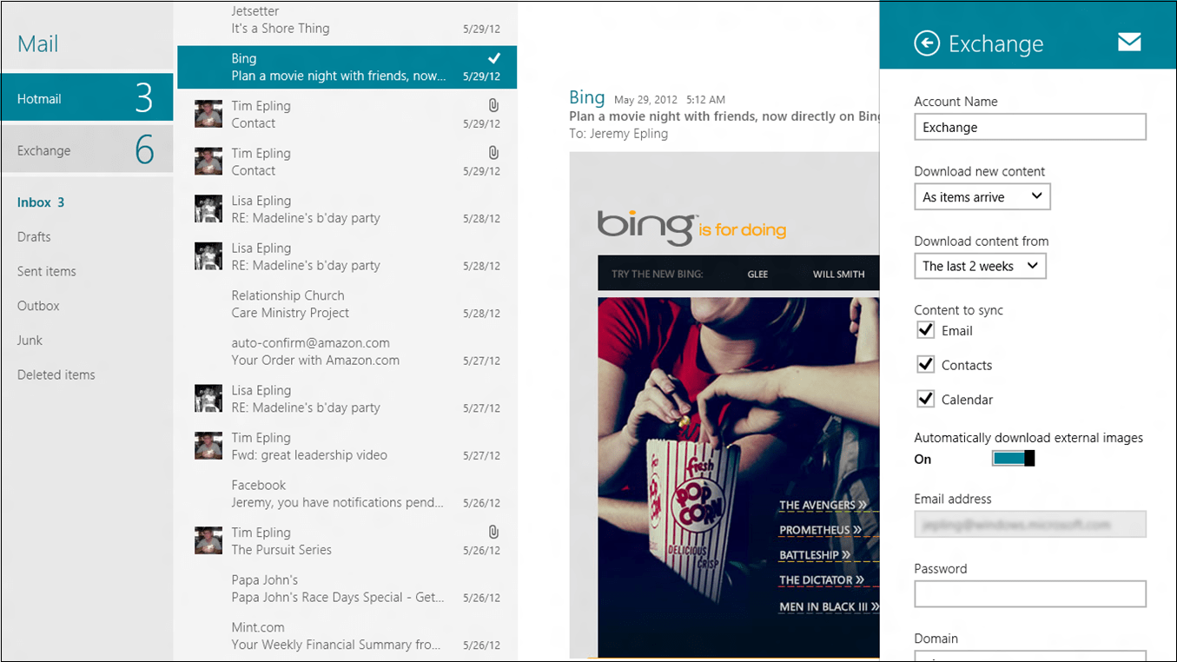Click Tim Epling avatar on Fwd: great leadership video
The image size is (1177, 662).
pyautogui.click(x=208, y=447)
